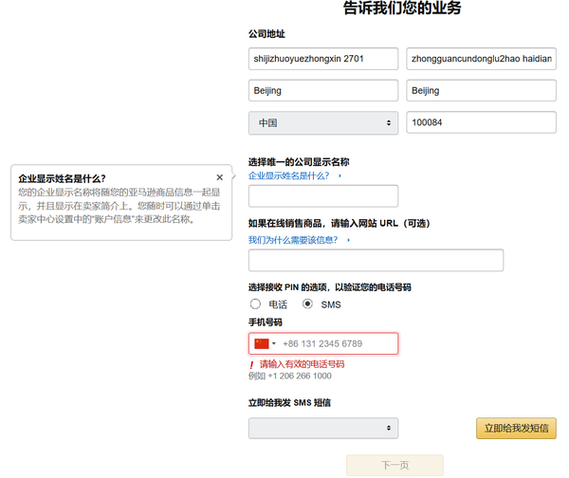
Task: Click the 例如 +1 206 266 1000 example text
Action: pos(290,376)
